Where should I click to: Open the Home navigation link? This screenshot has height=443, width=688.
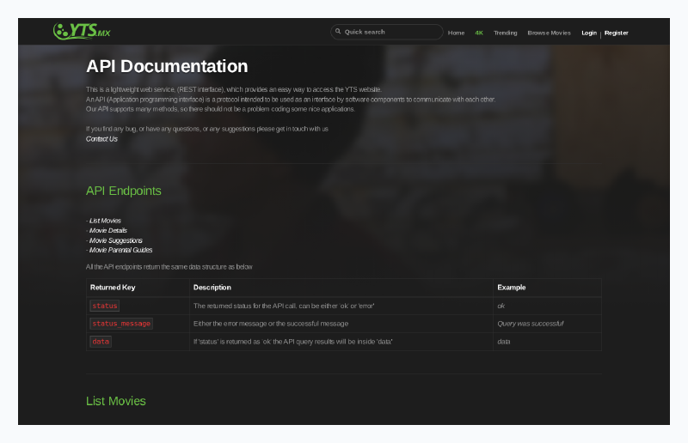(456, 33)
